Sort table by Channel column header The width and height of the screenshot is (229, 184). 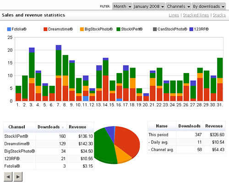[16, 127]
